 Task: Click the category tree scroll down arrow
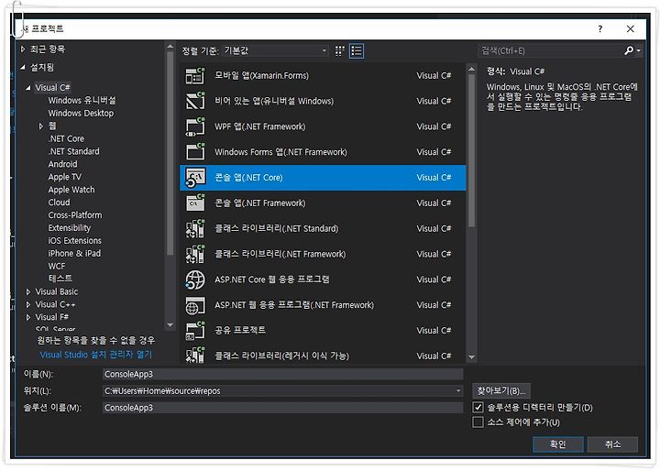pyautogui.click(x=170, y=325)
